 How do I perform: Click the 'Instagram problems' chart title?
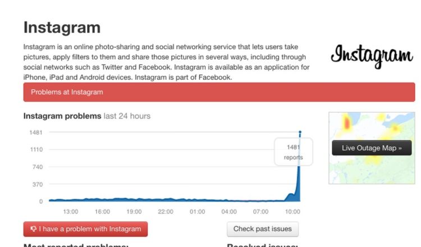coord(62,116)
